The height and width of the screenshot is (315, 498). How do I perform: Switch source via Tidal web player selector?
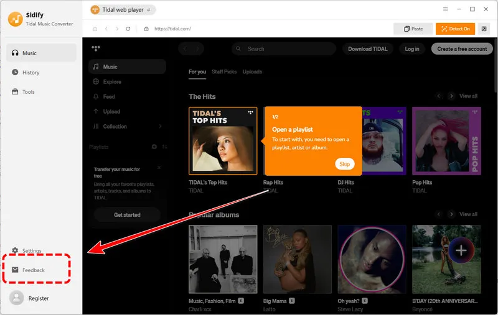(123, 10)
